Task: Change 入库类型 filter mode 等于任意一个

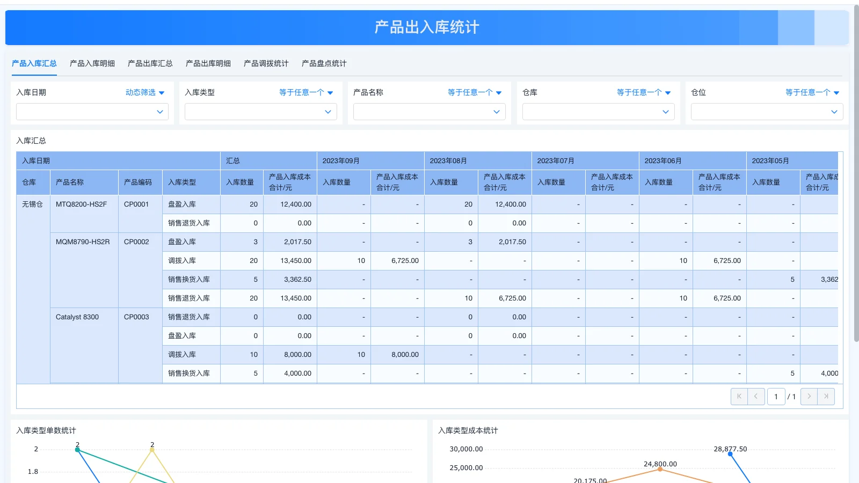Action: pos(306,92)
